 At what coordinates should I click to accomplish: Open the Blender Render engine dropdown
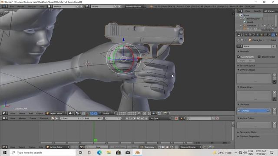tap(136, 6)
